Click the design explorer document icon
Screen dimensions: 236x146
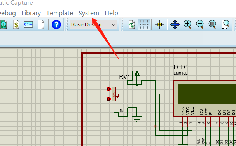click(41, 24)
